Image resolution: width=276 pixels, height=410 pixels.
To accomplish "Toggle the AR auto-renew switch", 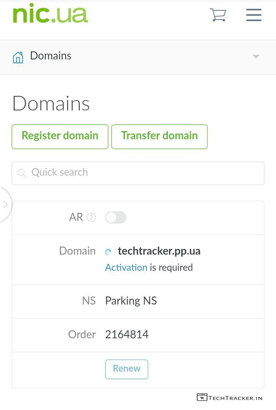I will pyautogui.click(x=116, y=217).
